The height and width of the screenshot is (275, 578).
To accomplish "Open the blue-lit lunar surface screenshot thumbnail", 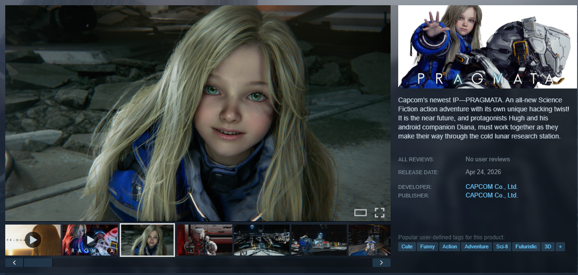I will click(319, 240).
